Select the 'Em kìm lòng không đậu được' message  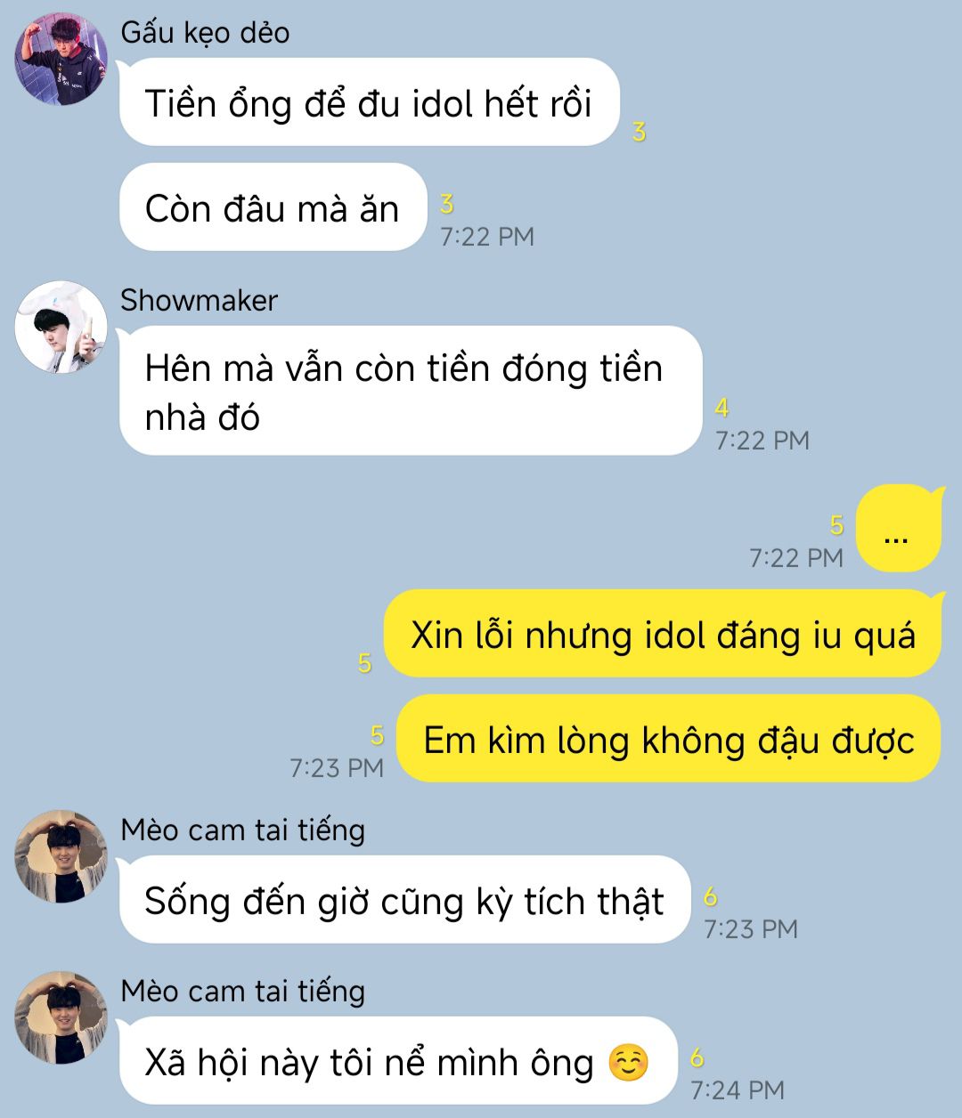pyautogui.click(x=668, y=739)
